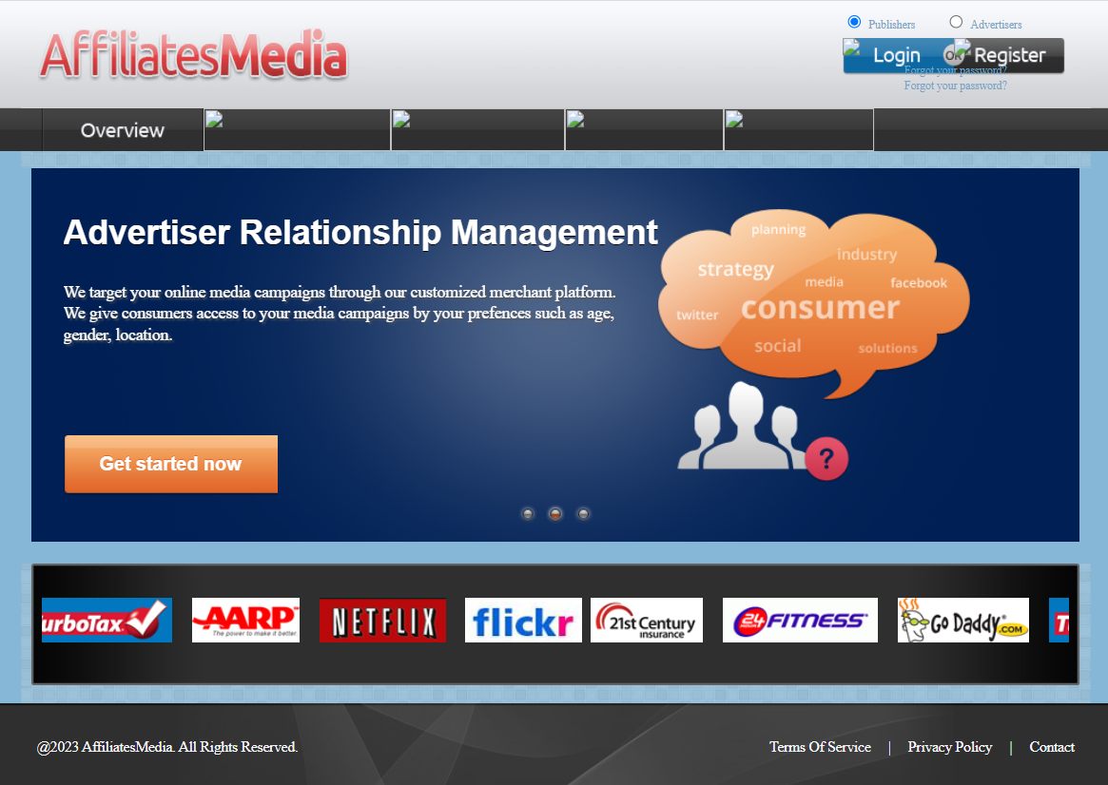Click the Go Daddy logo

962,620
